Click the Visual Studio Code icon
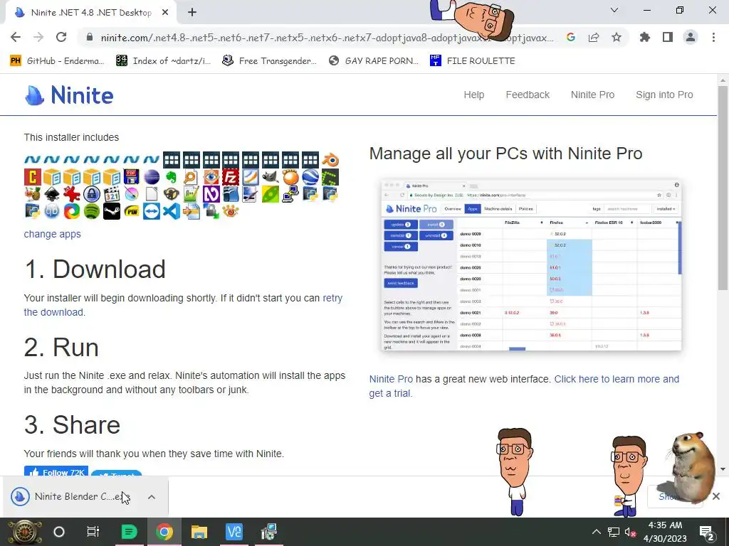 coord(171,211)
